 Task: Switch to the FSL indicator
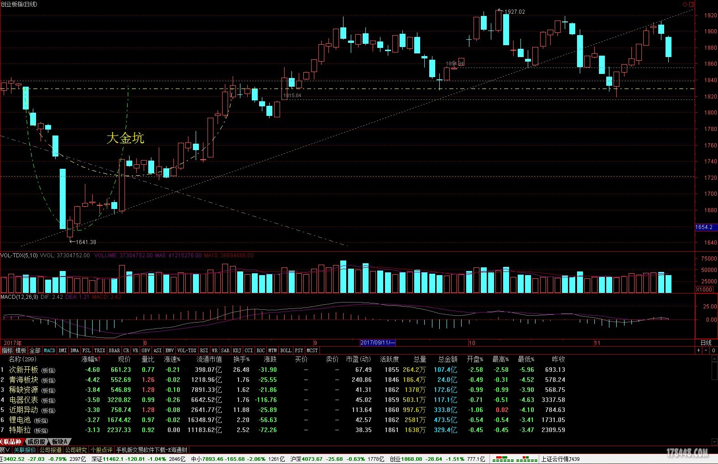coord(87,350)
